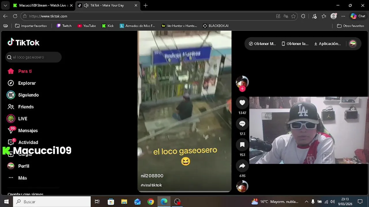Open Edge settings and more menu

click(x=343, y=16)
